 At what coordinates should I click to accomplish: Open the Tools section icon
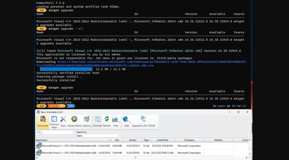63,122
